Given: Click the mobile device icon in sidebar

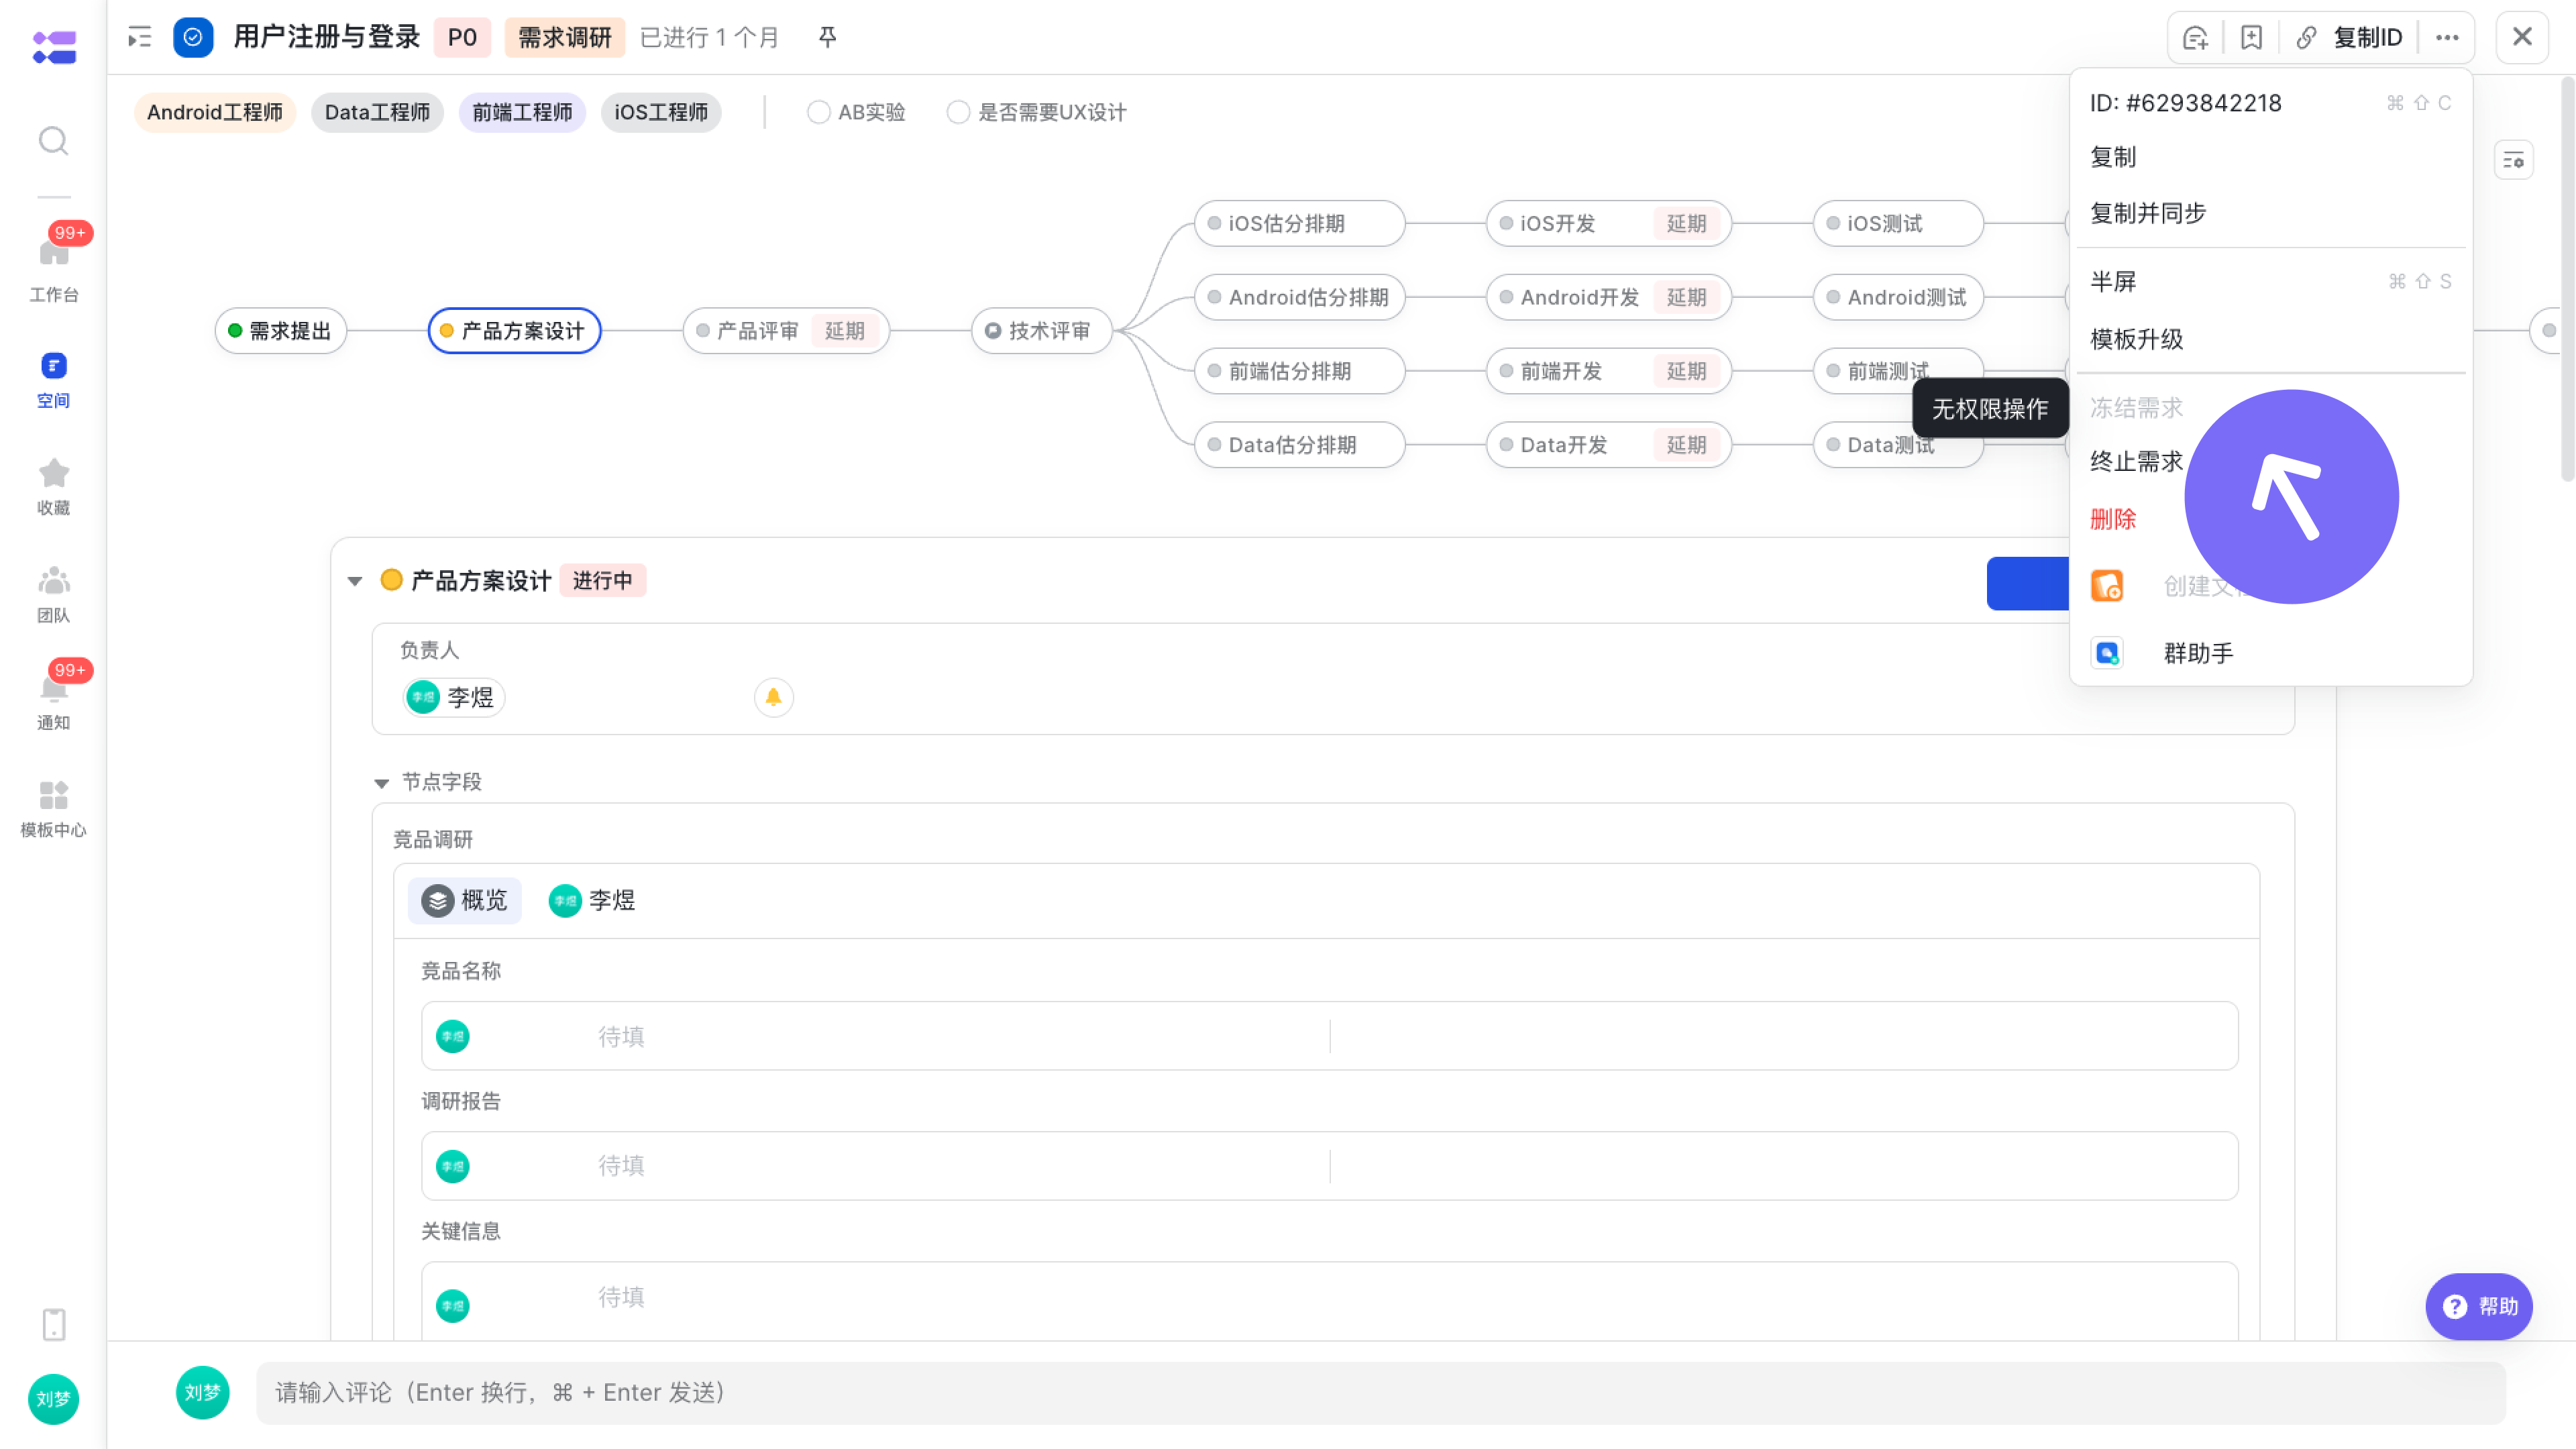Looking at the screenshot, I should point(54,1324).
